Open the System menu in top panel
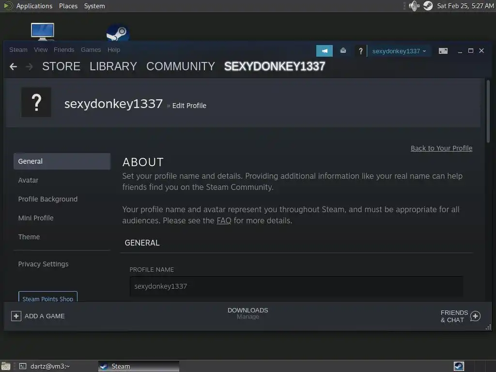This screenshot has width=496, height=372. 94,6
